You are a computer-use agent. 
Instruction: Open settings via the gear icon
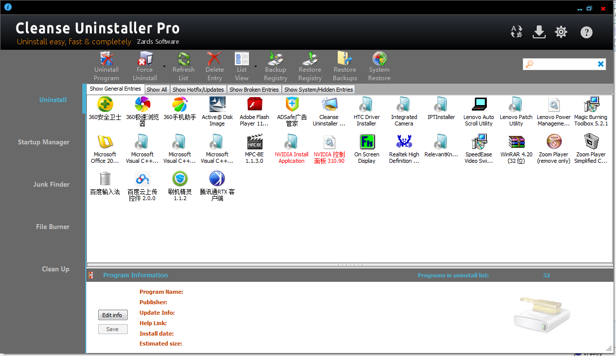tap(561, 32)
